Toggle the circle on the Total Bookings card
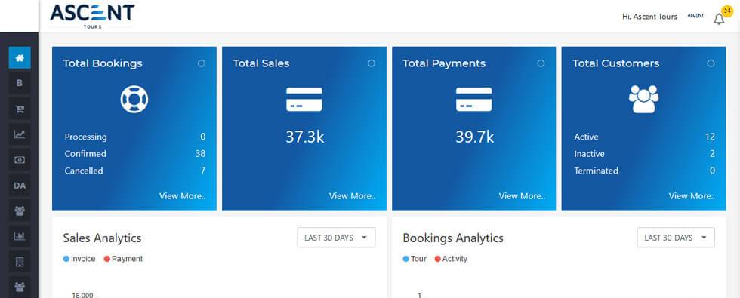The height and width of the screenshot is (298, 740). click(x=202, y=63)
